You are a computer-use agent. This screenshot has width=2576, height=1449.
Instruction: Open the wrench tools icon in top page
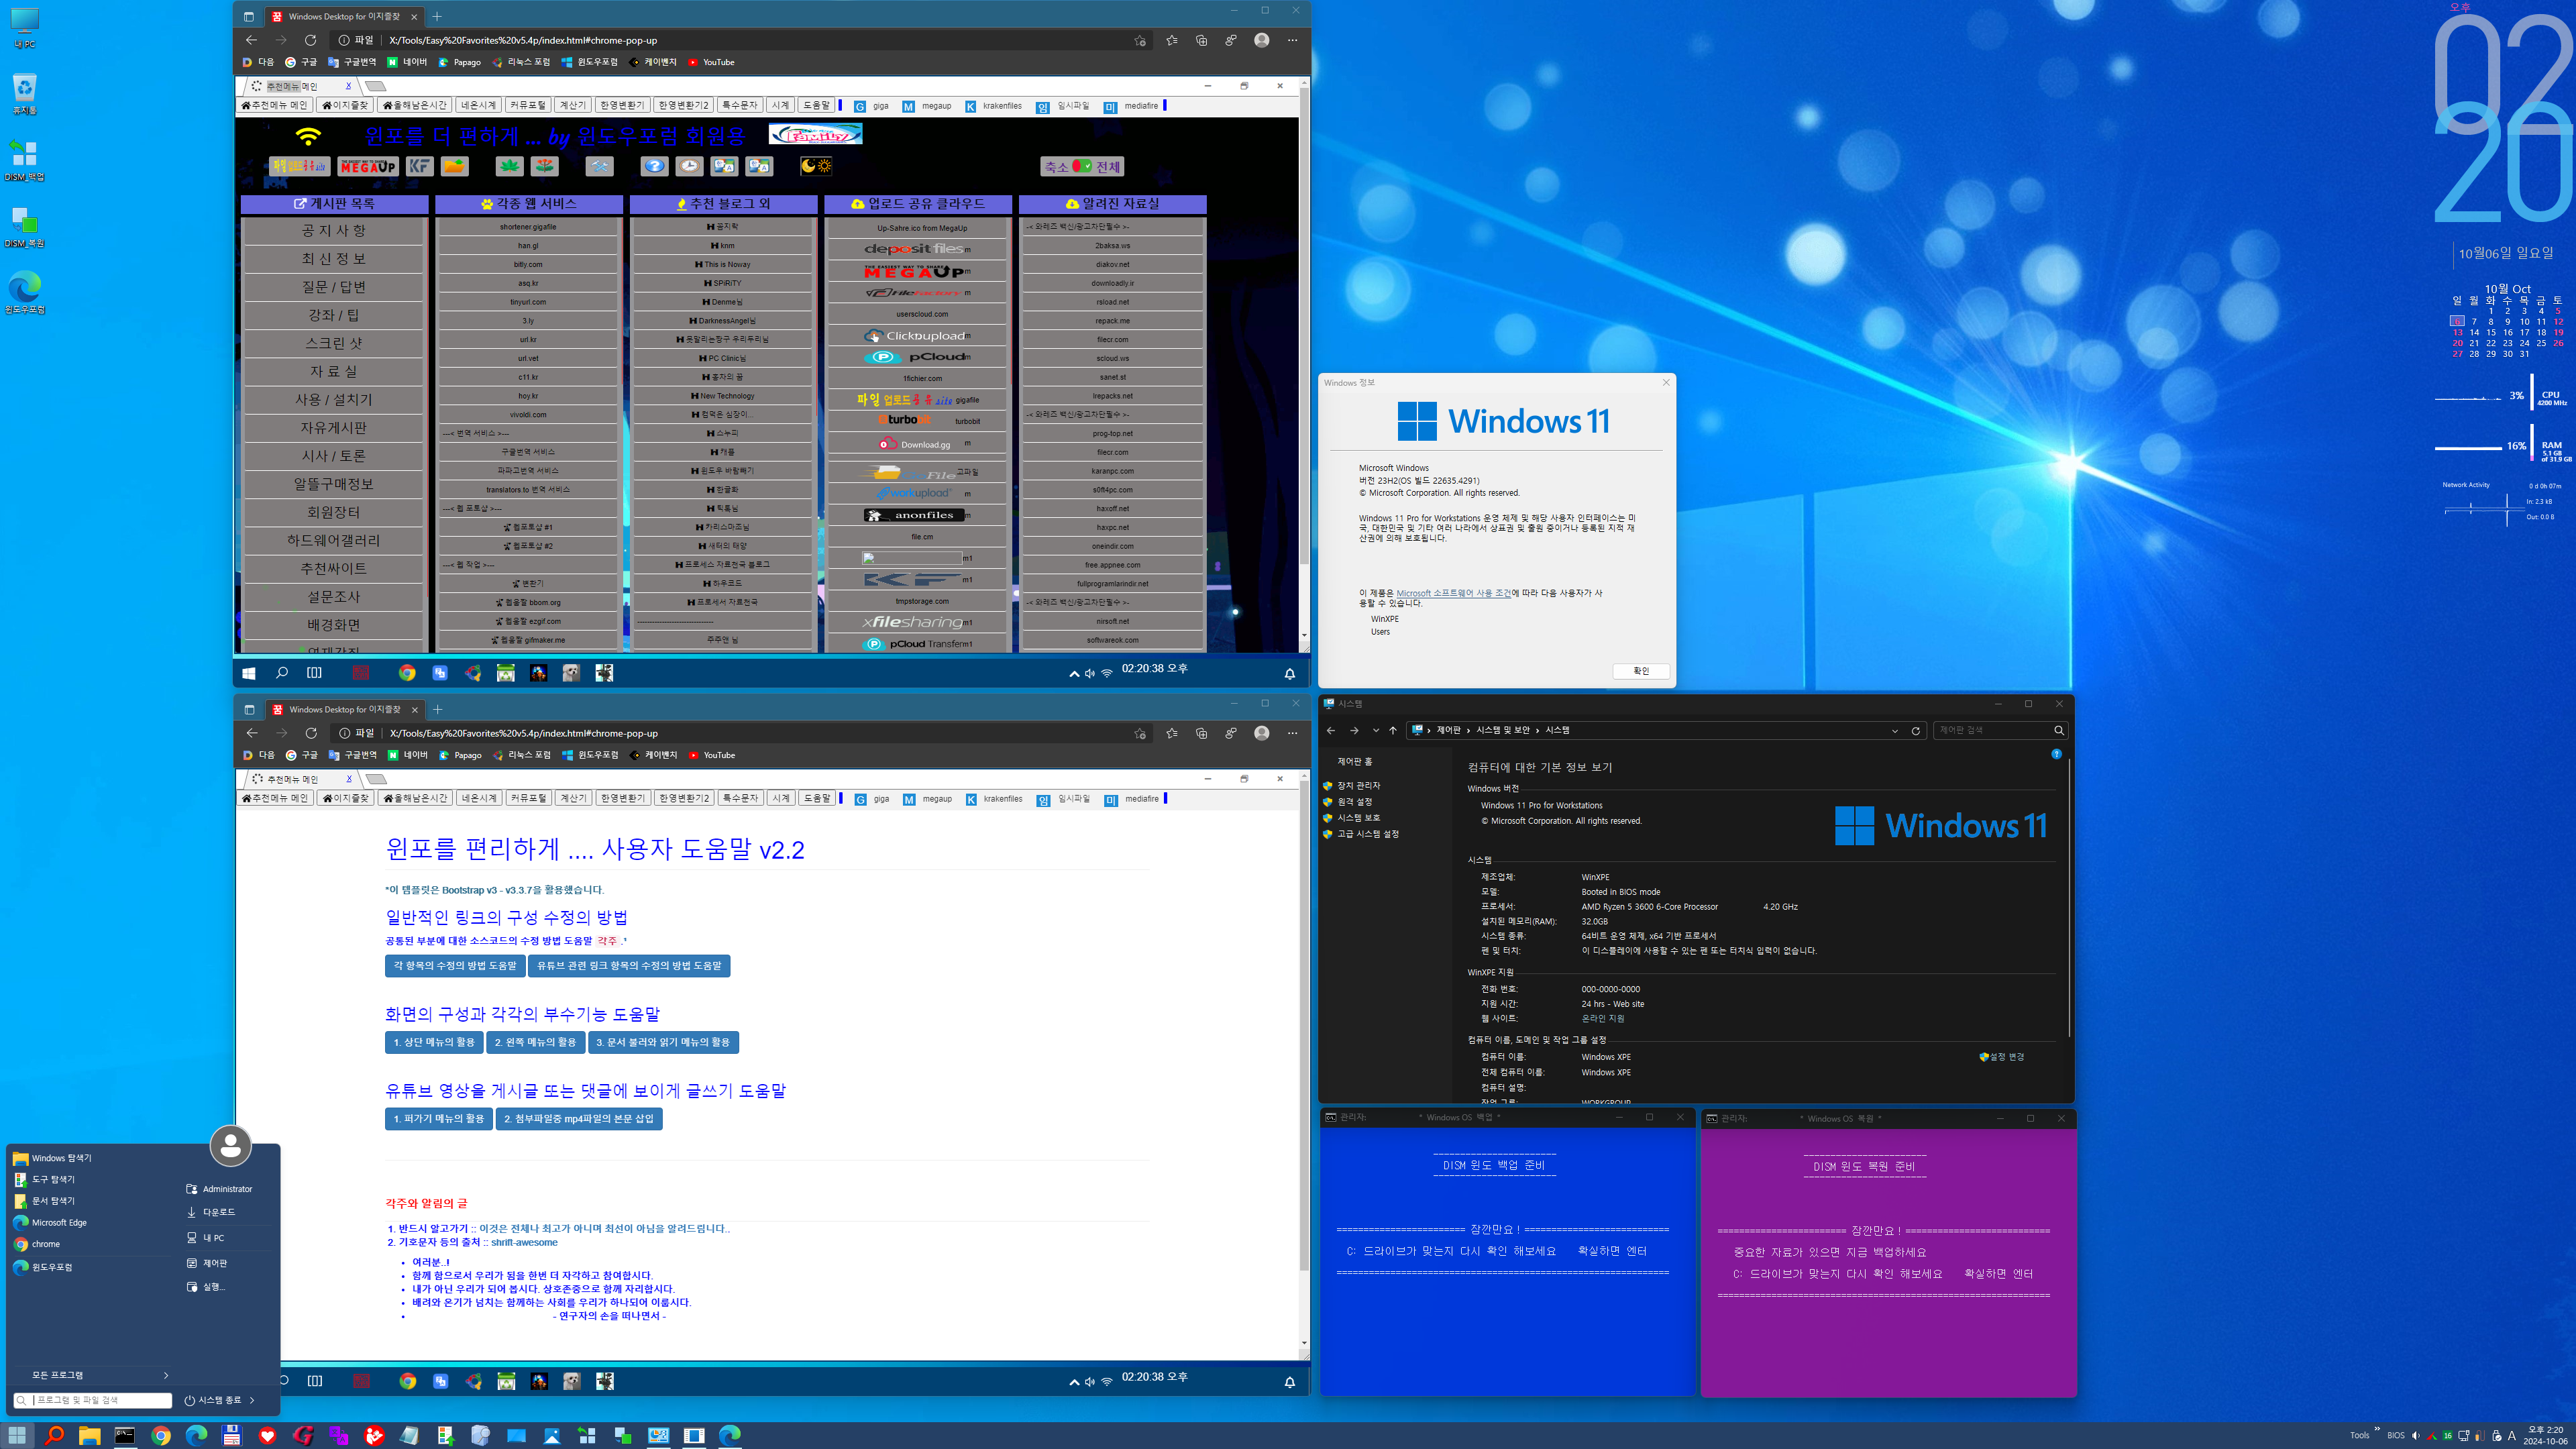coord(599,166)
